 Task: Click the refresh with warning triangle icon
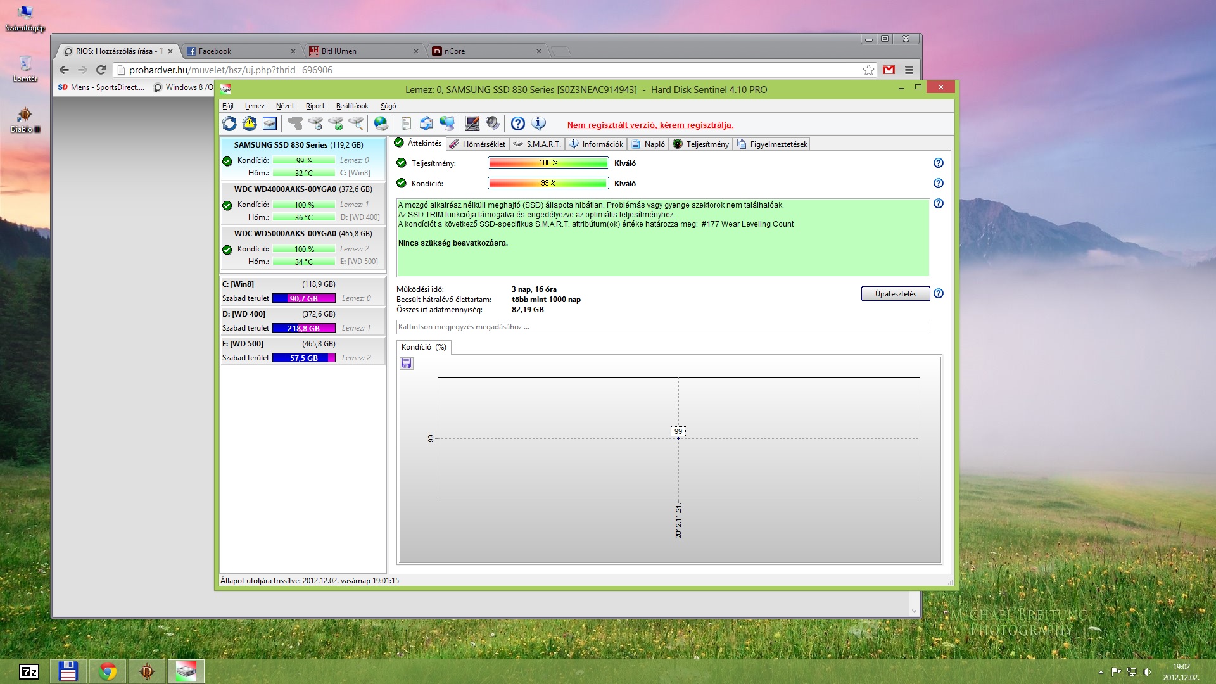click(250, 123)
